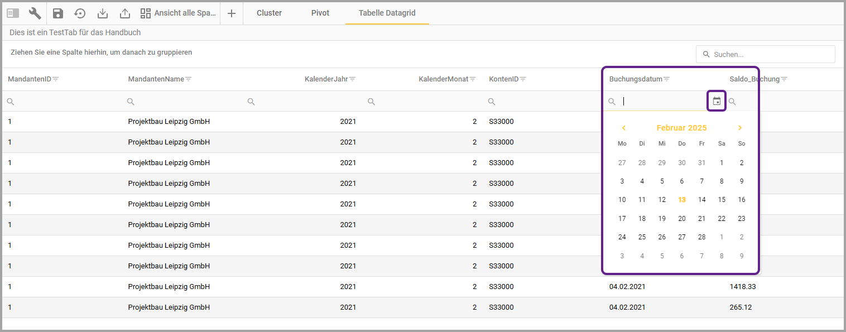Viewport: 846px width, 332px height.
Task: Click the upload arrow icon
Action: click(124, 13)
